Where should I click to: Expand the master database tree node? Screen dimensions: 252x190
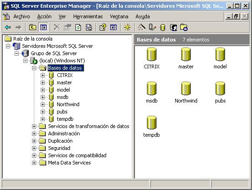[43, 82]
